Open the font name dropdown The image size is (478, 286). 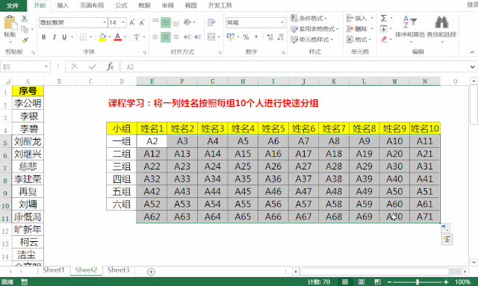[x=105, y=22]
